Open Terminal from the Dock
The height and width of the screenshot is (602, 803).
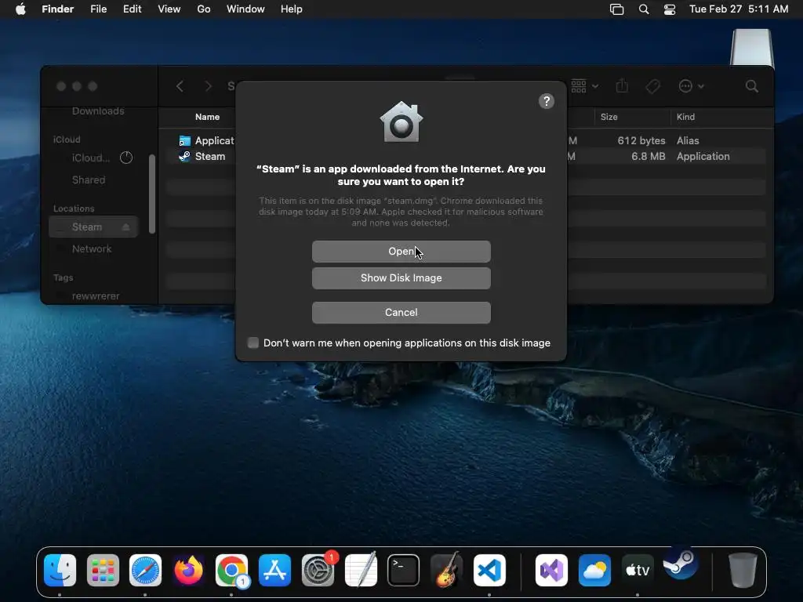(404, 570)
